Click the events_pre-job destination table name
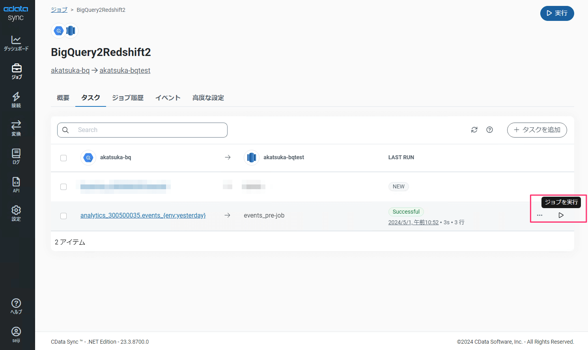 (x=264, y=216)
